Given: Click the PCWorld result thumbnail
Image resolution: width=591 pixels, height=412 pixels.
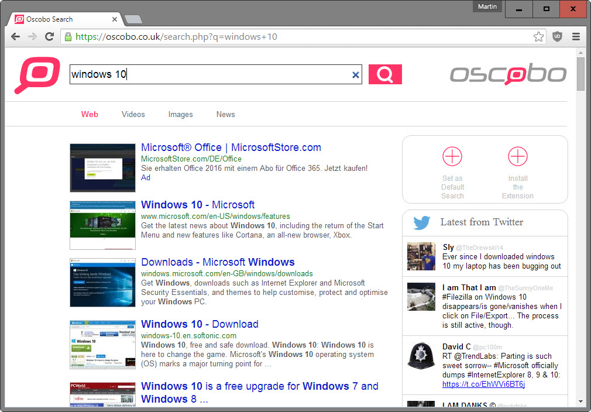Looking at the screenshot, I should [x=102, y=394].
